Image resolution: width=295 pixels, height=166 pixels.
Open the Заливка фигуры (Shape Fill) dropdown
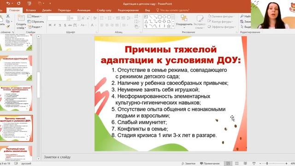[222, 17]
